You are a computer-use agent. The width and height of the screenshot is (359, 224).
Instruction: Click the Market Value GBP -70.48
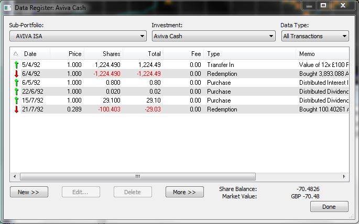coord(305,196)
